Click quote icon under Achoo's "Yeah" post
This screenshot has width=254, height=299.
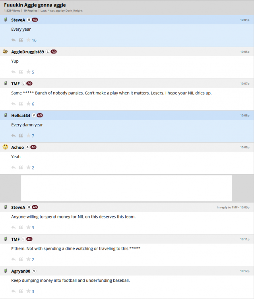click(21, 167)
